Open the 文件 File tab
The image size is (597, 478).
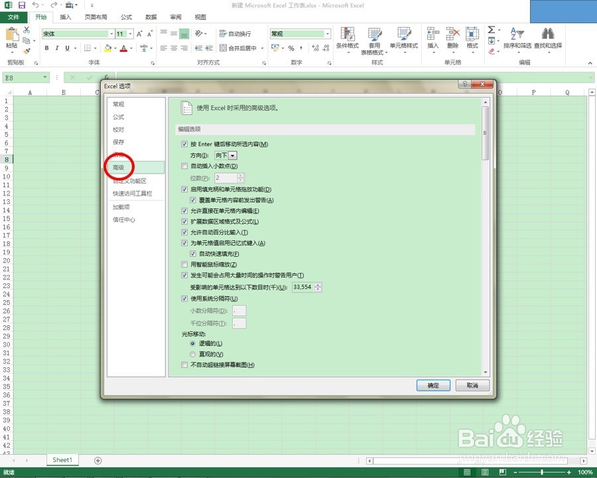pos(13,17)
